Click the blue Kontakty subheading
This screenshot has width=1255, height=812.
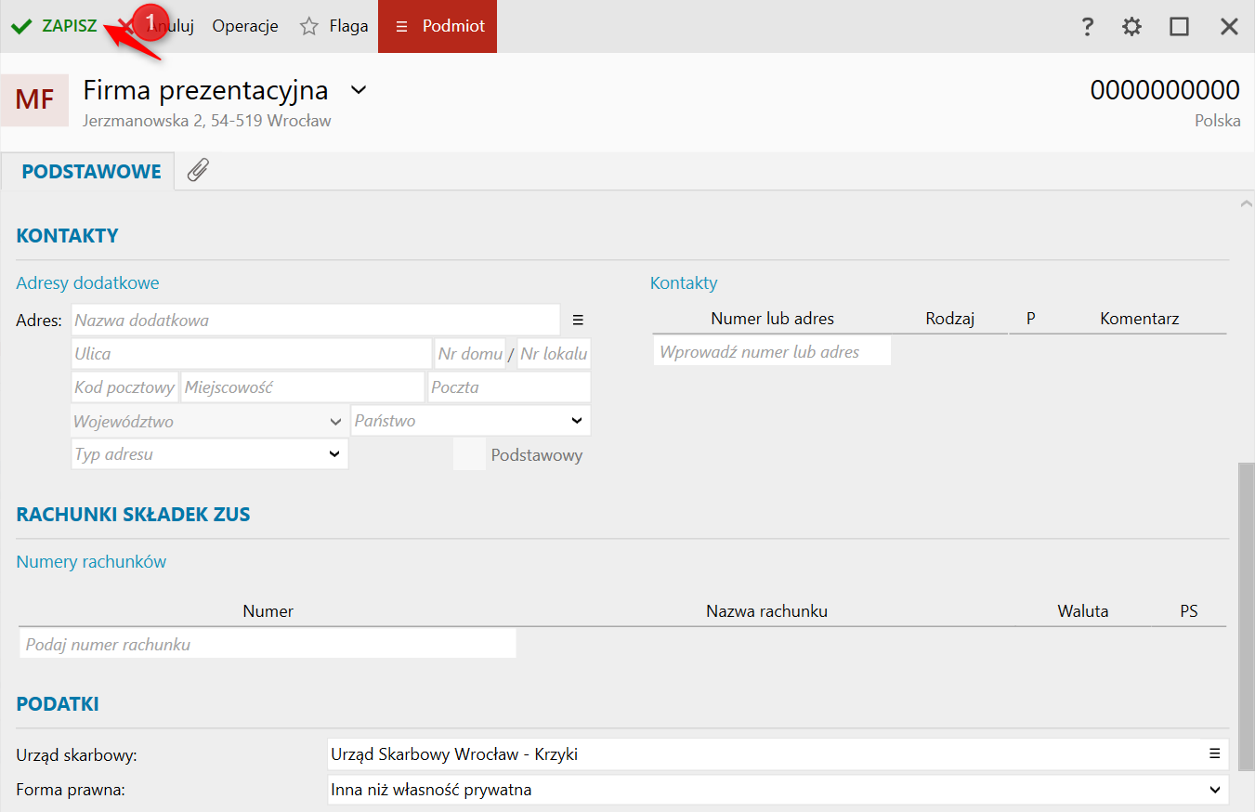click(x=684, y=283)
